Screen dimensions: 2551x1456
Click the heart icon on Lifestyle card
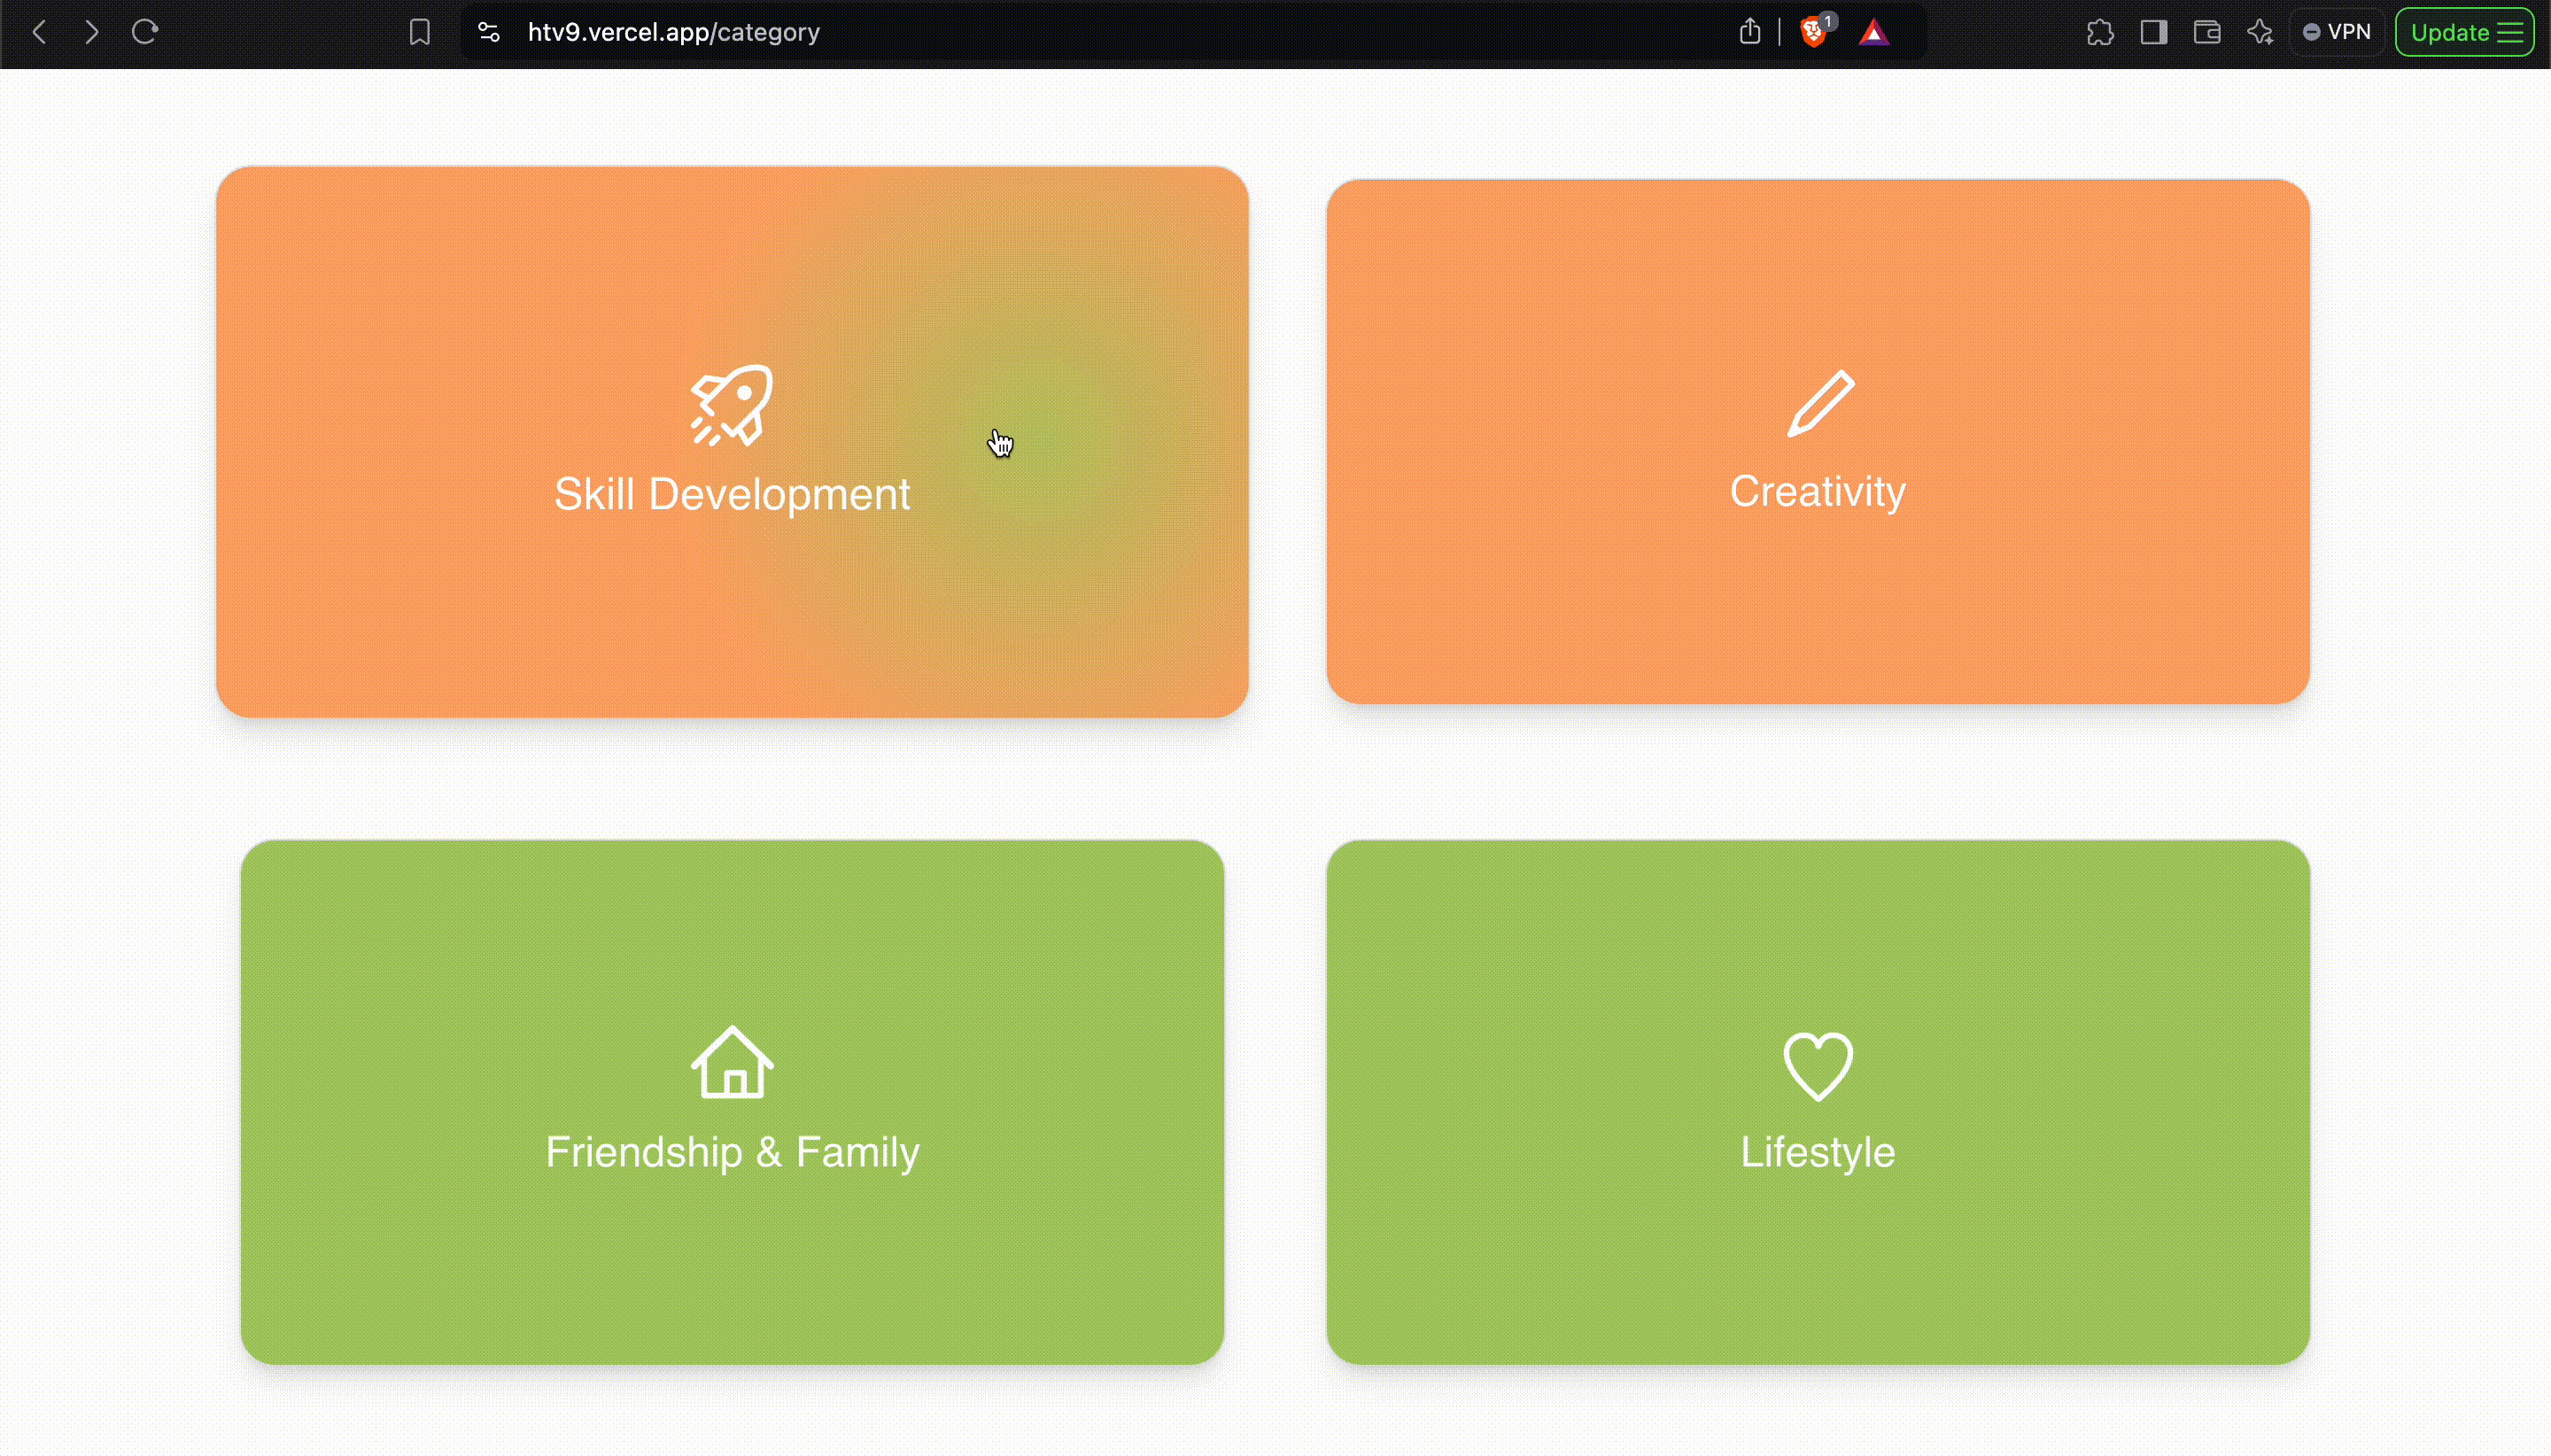[1818, 1066]
